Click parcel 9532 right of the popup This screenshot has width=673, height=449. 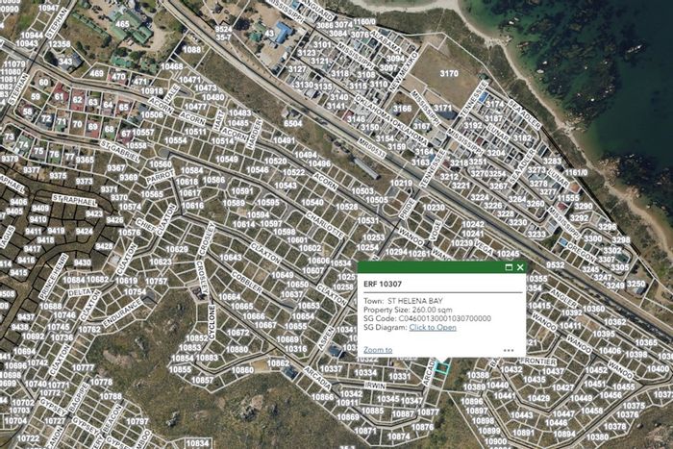point(556,264)
